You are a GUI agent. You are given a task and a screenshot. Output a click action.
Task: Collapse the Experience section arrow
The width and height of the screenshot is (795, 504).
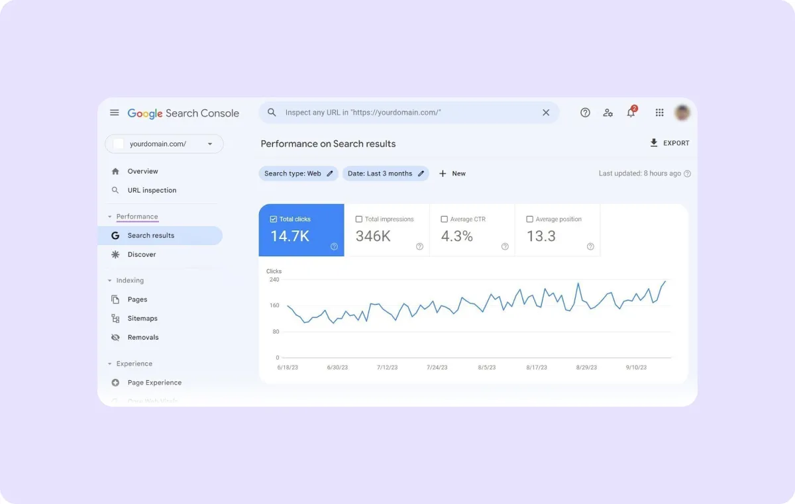110,364
